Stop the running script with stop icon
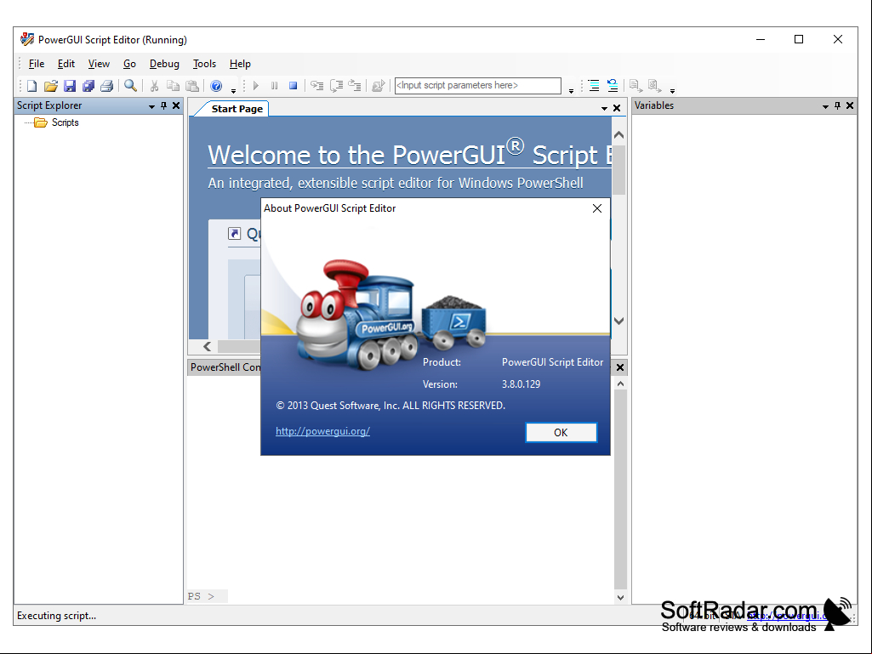Screen dimensions: 872x654 [x=293, y=86]
